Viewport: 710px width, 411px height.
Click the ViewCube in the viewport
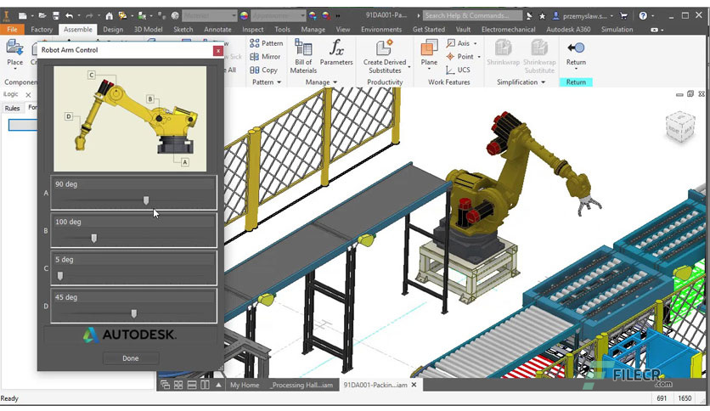679,127
